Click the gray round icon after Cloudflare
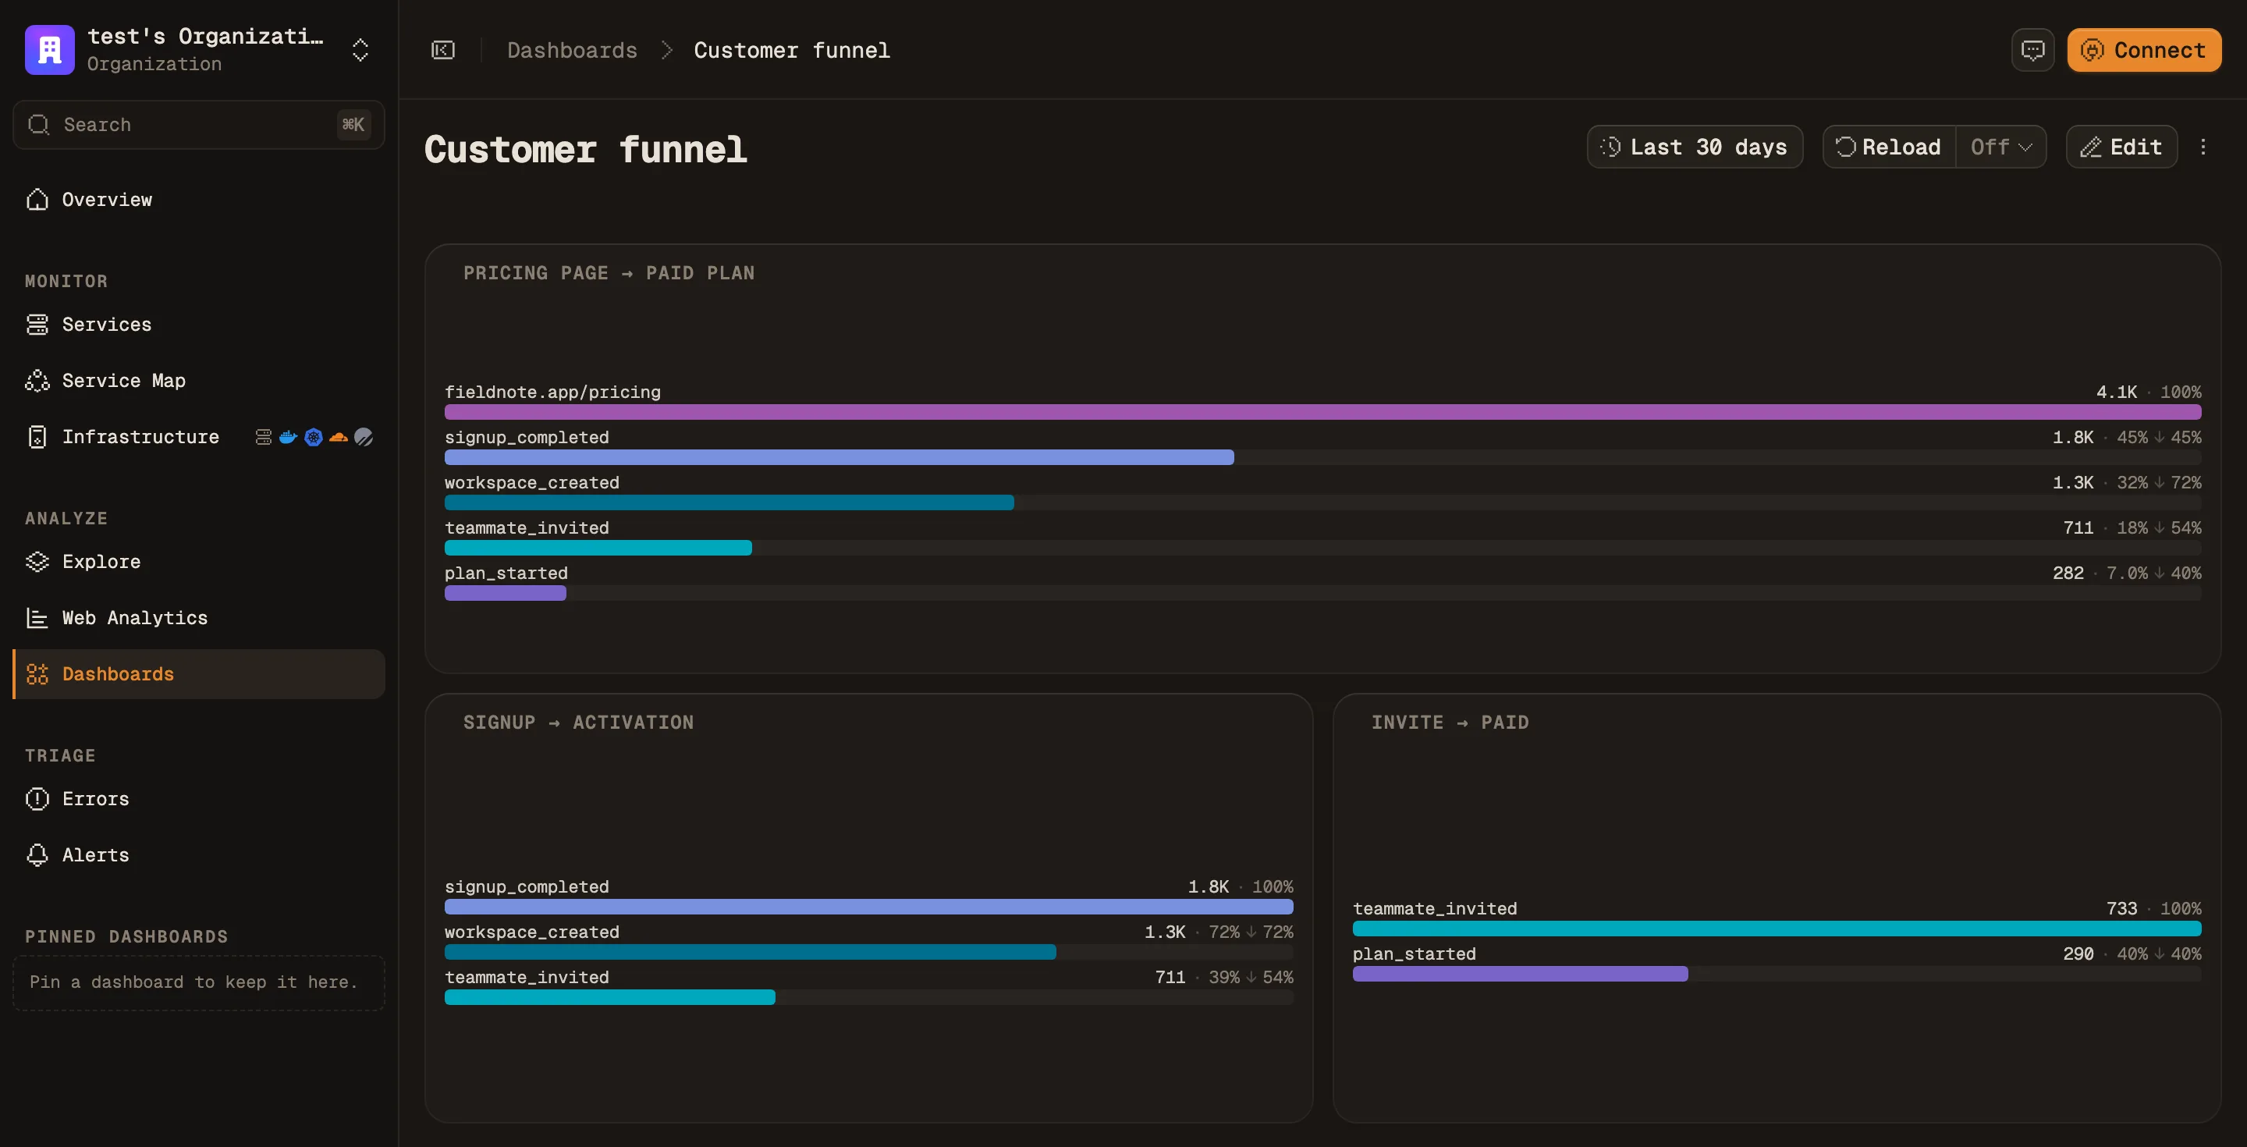 tap(364, 437)
